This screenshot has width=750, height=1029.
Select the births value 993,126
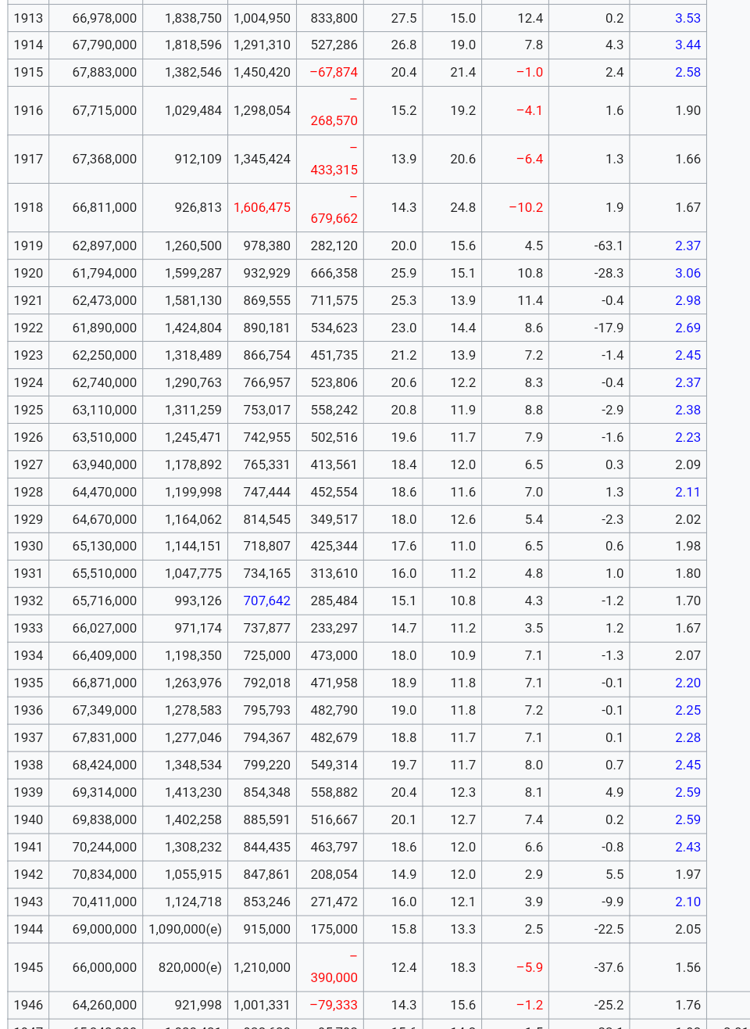pyautogui.click(x=198, y=601)
